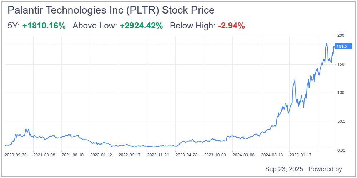This screenshot has width=357, height=178.
Task: Click the 150 y-axis label
Action: [341, 64]
